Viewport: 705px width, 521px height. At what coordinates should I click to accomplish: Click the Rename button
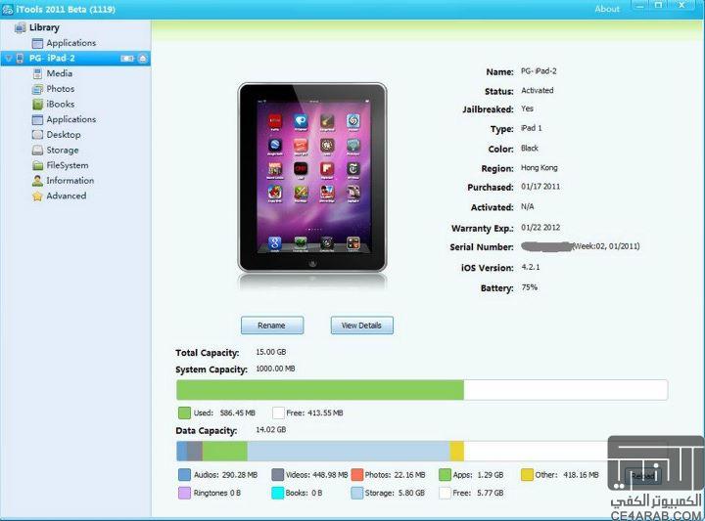click(x=272, y=326)
